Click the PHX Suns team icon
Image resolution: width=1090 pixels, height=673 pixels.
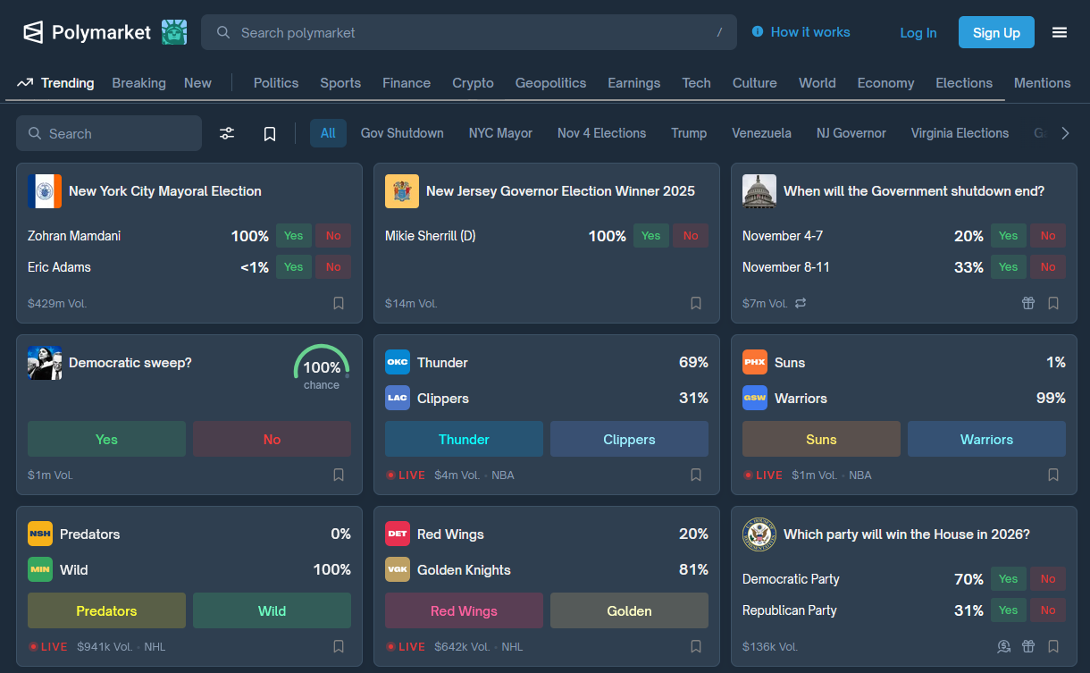point(755,362)
